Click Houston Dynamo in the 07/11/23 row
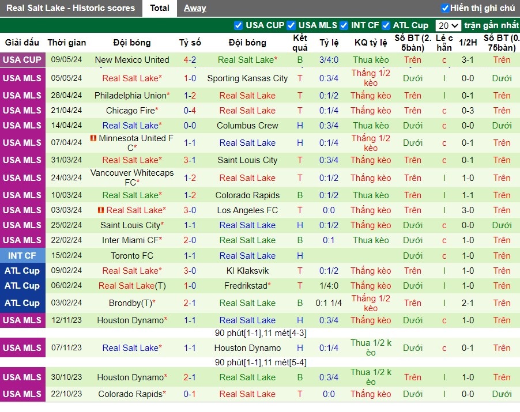This screenshot has width=520, height=412. [x=247, y=348]
